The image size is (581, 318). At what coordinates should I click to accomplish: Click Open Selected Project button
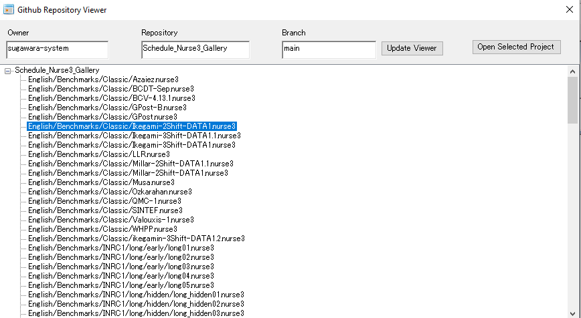tap(517, 47)
